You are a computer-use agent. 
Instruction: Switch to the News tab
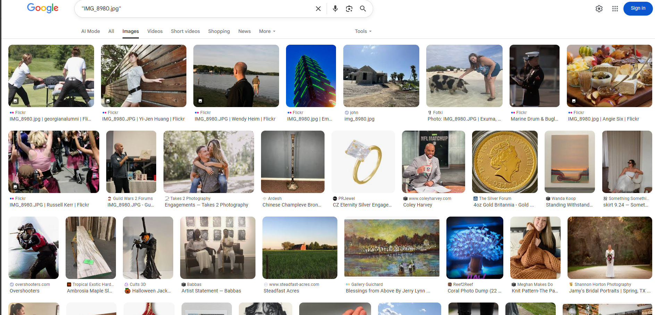(244, 31)
